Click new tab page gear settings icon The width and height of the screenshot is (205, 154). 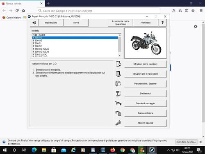(x=196, y=26)
